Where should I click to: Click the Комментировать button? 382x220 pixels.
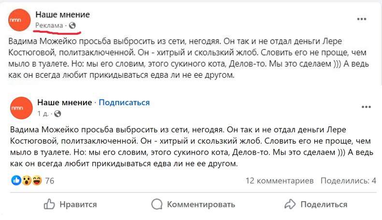point(193,204)
